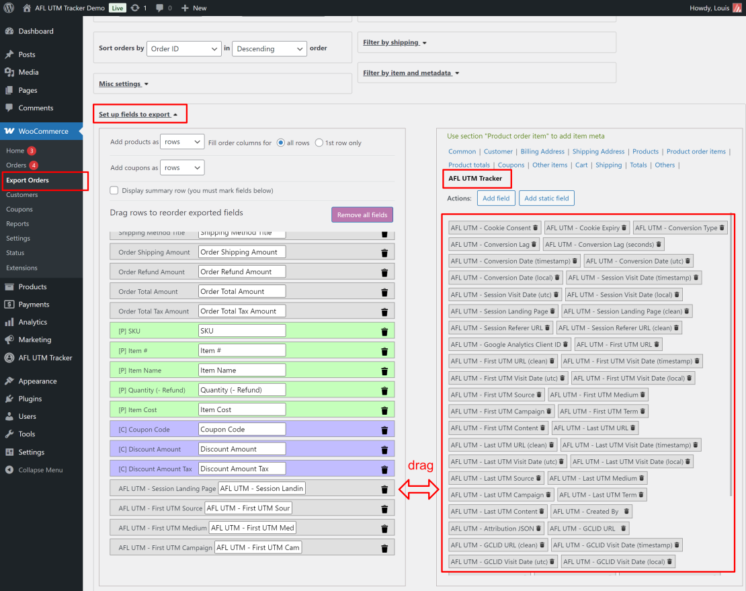Delete the SKU row using its trash icon

(384, 331)
